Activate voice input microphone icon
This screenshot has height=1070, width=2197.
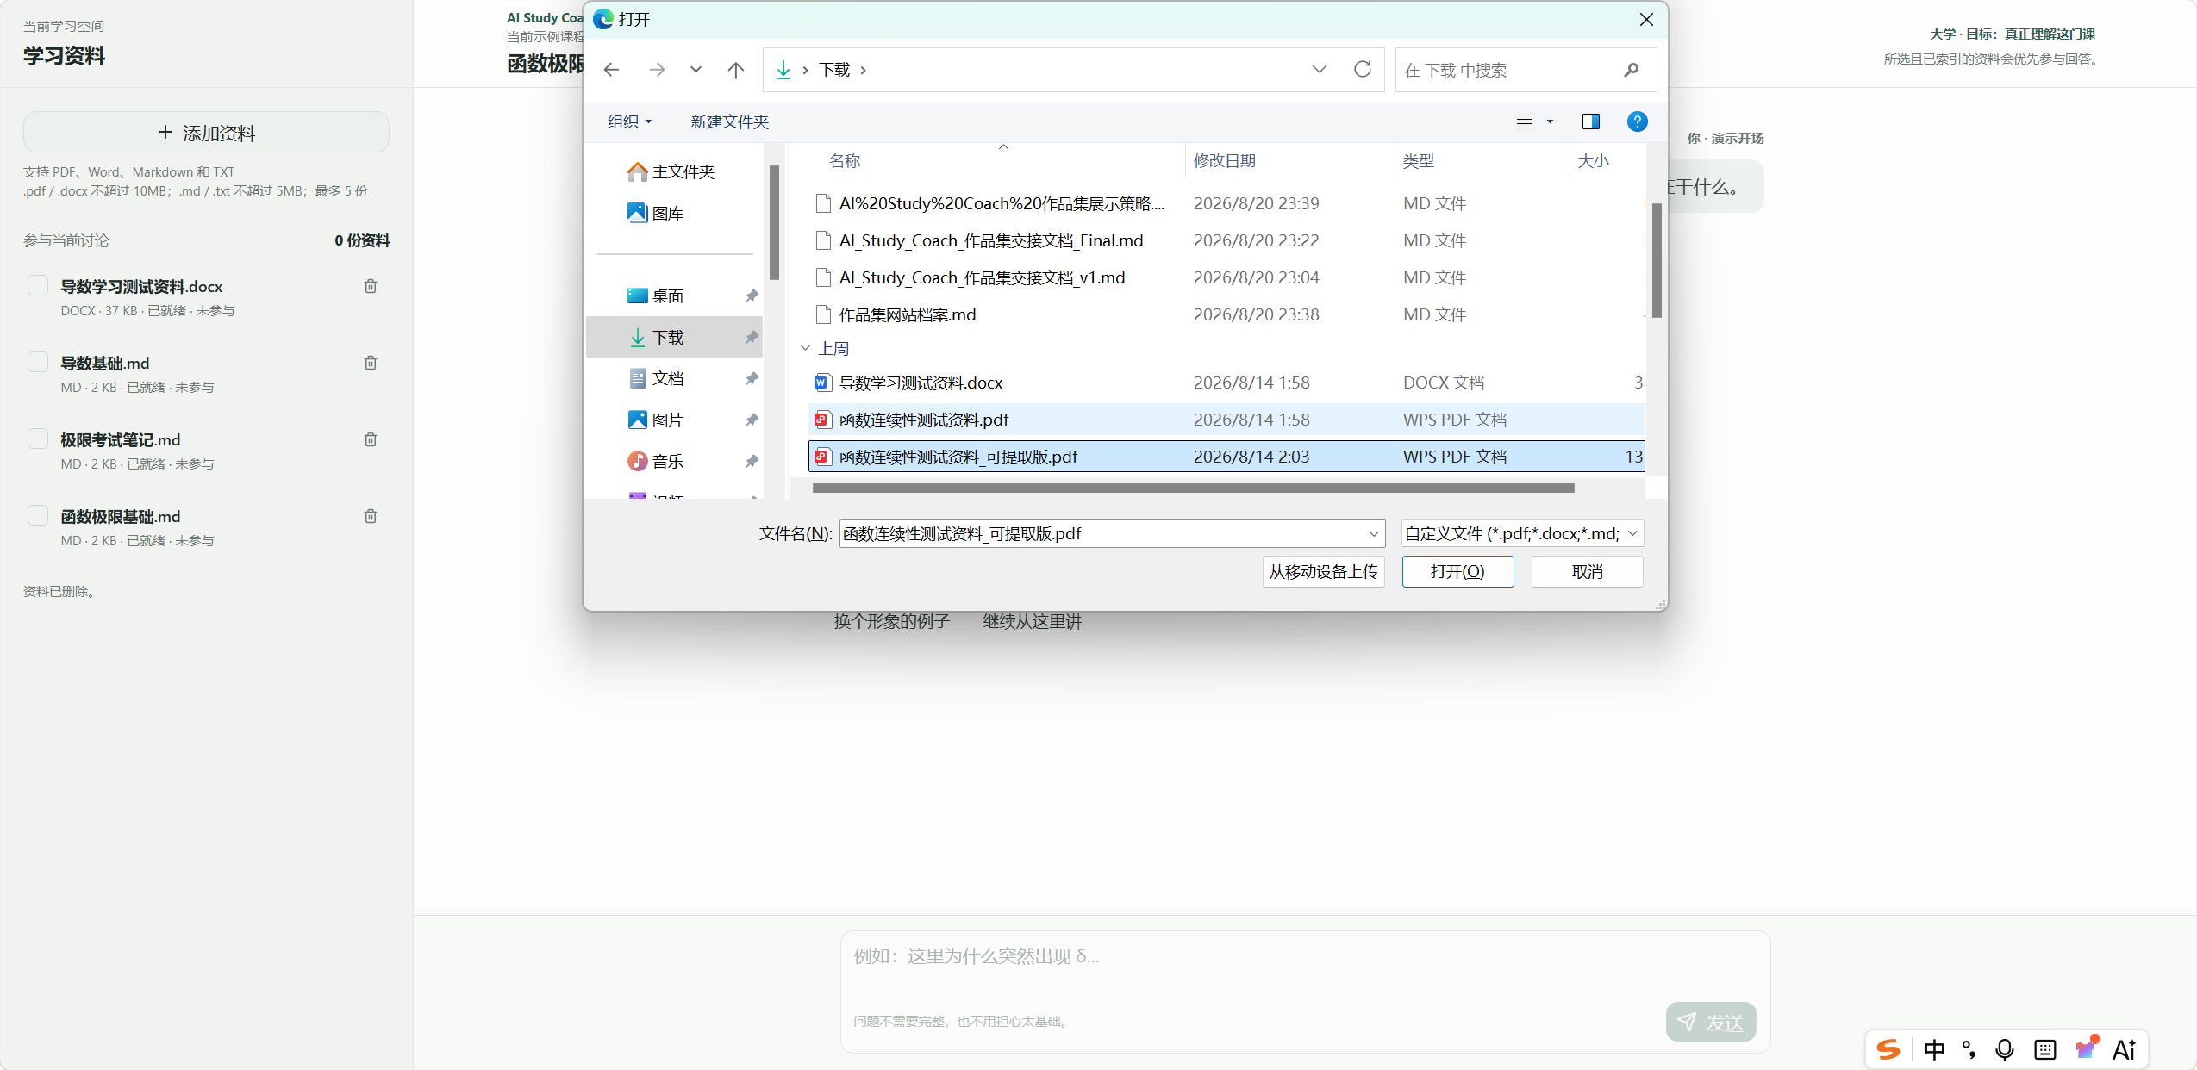[x=2004, y=1048]
